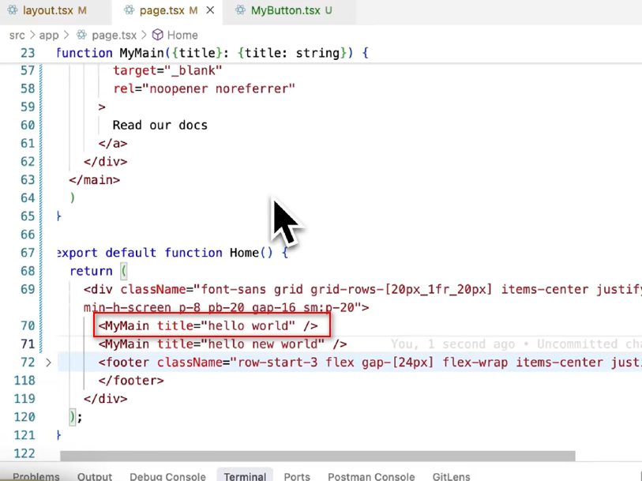Click the React icon on MyButton.tsx tab
642x481 pixels.
tap(241, 10)
